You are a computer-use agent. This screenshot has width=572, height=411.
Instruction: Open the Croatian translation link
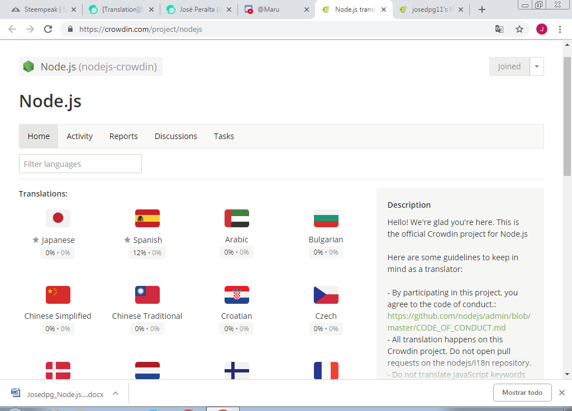tap(237, 316)
